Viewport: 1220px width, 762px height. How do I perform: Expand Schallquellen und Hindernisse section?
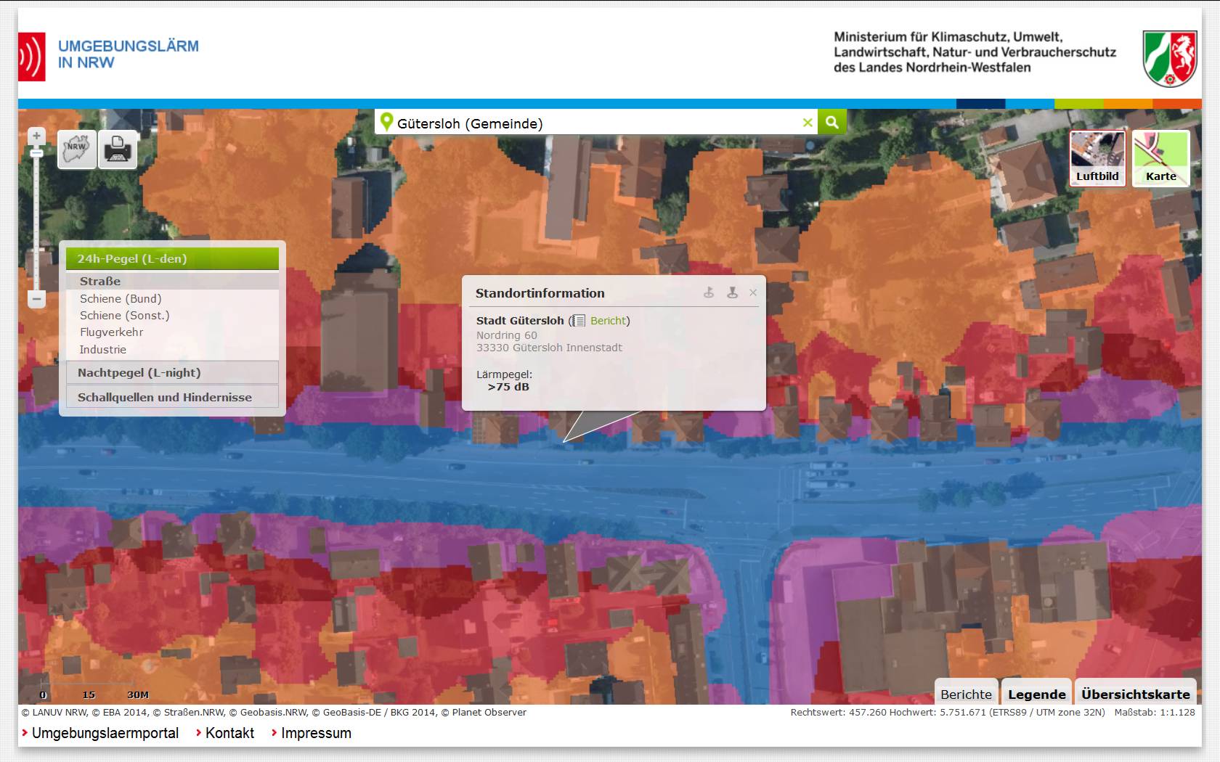point(172,397)
